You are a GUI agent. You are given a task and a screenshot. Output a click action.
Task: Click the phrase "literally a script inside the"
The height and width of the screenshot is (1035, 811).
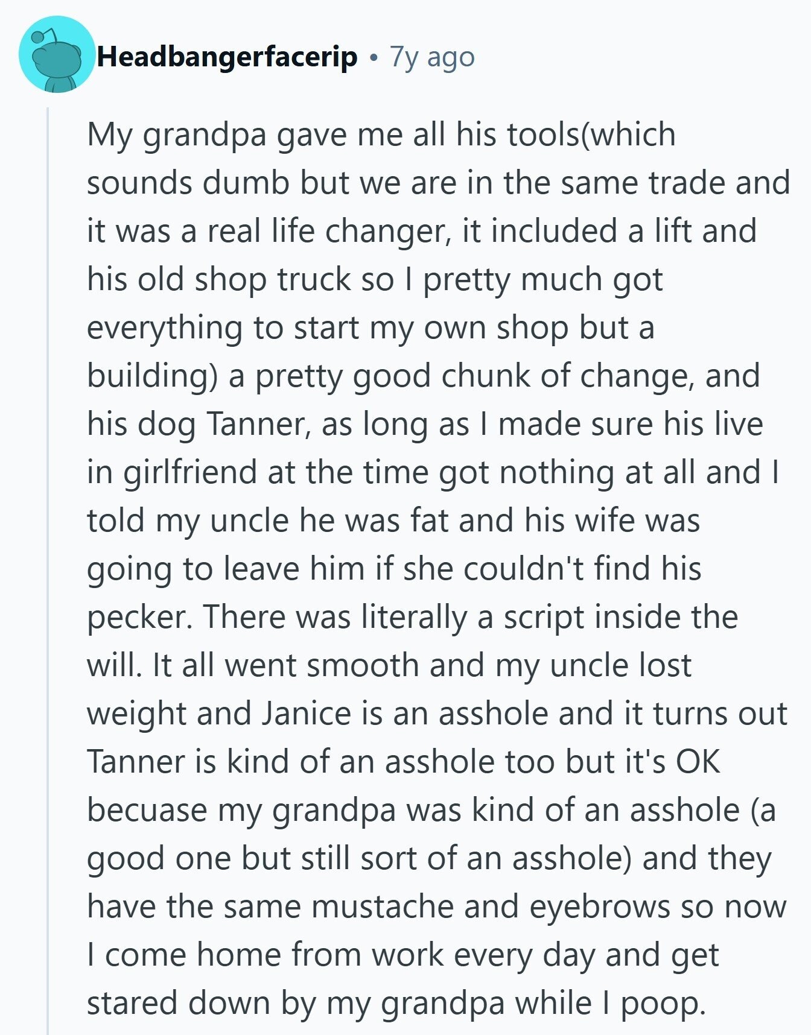(x=550, y=617)
